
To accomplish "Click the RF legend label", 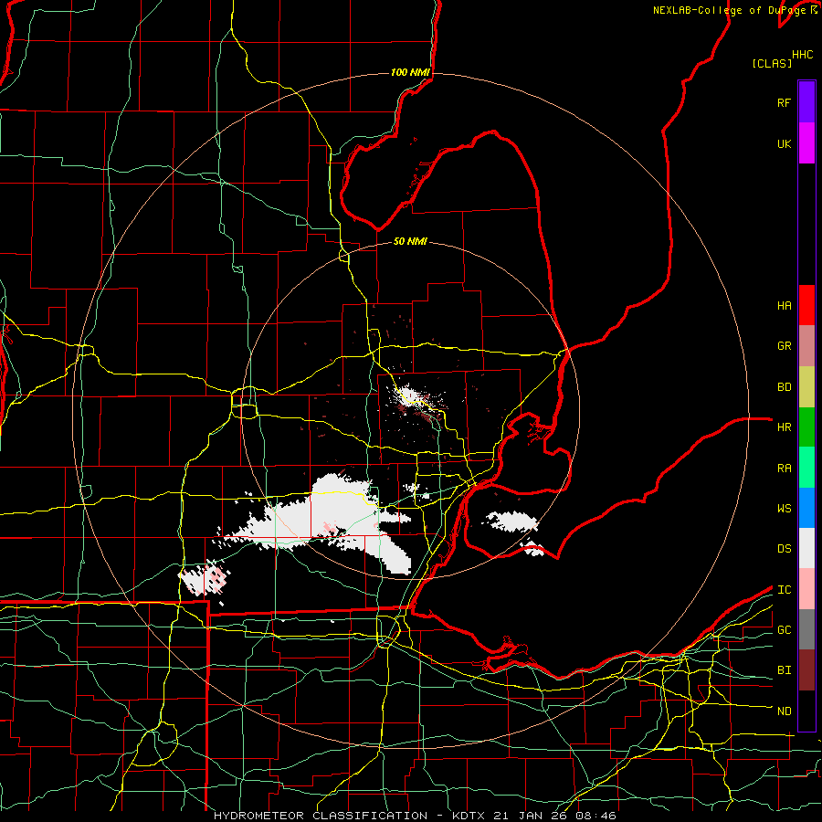I will click(784, 102).
